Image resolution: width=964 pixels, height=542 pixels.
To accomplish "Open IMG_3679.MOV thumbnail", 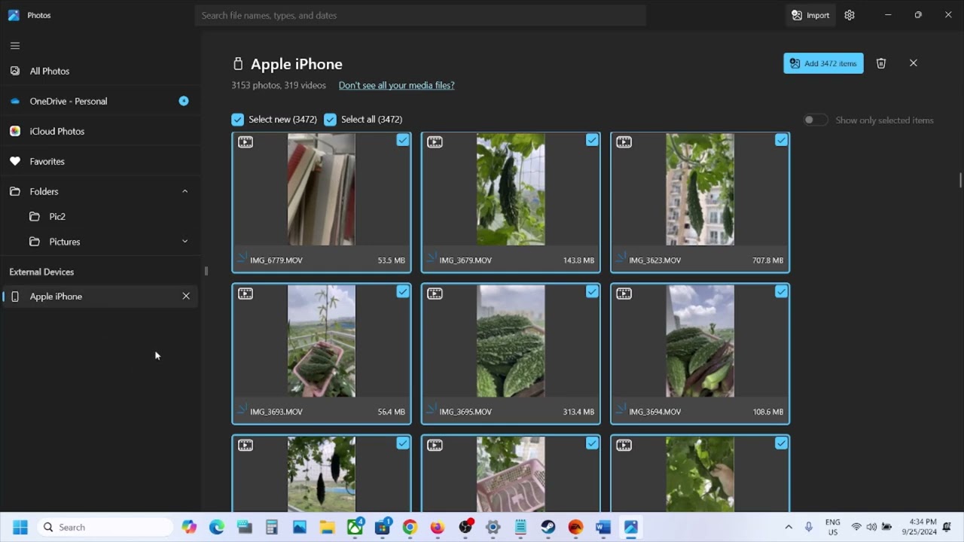I will [511, 190].
